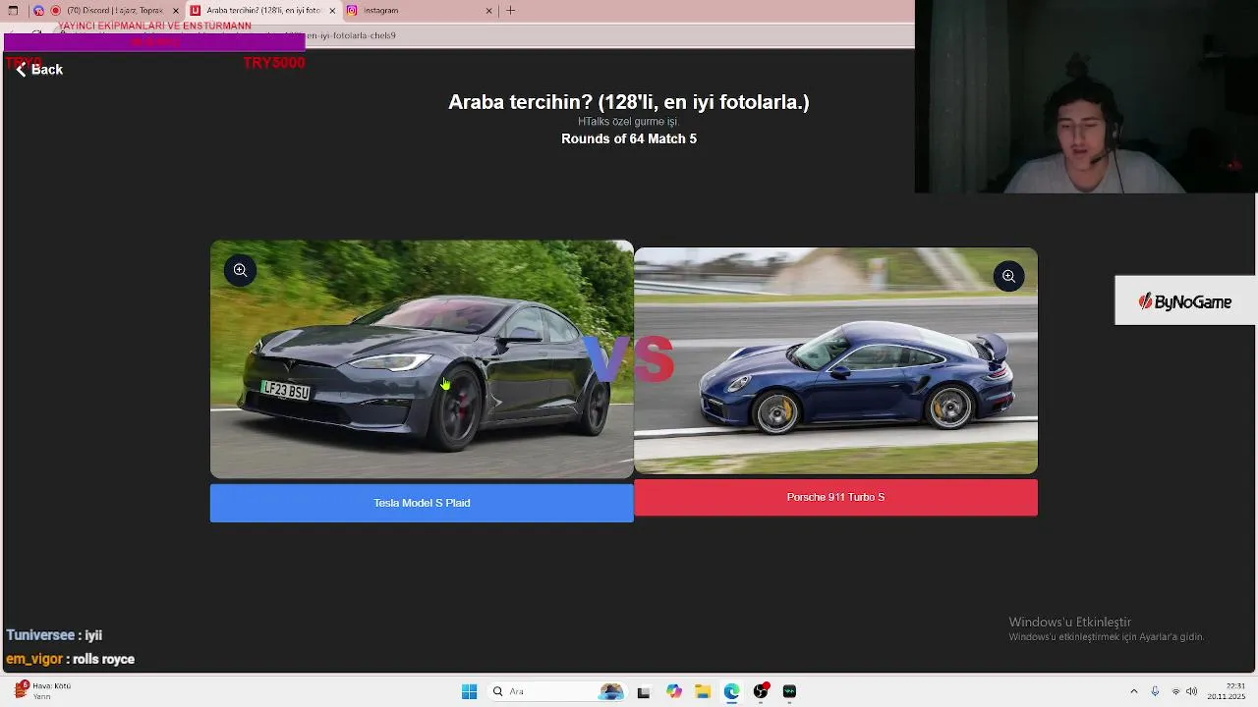
Task: Open Task View from the taskbar
Action: tap(643, 691)
